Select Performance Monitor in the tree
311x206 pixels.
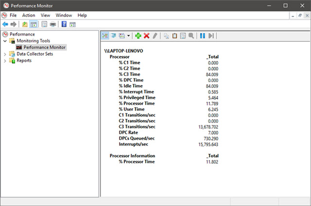44,48
